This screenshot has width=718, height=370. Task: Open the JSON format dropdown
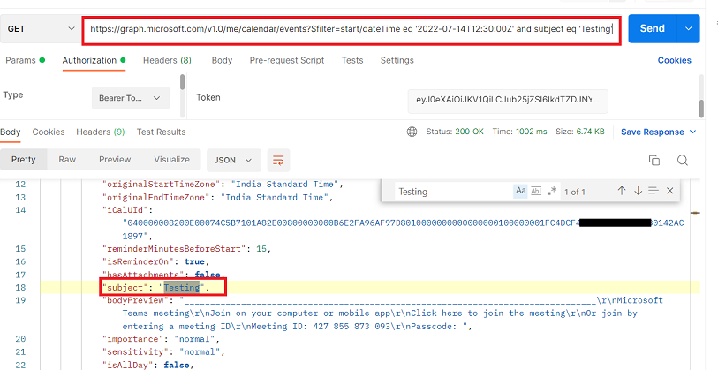233,160
